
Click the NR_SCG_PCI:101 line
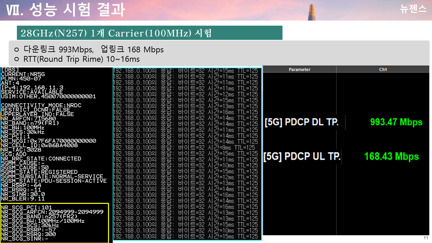pos(26,207)
